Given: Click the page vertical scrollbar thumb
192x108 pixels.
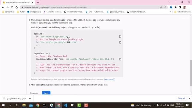Looking at the screenshot, I should 191,73.
